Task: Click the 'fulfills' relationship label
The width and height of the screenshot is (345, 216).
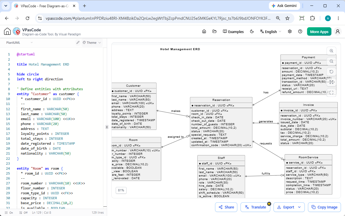Action: 266,174
